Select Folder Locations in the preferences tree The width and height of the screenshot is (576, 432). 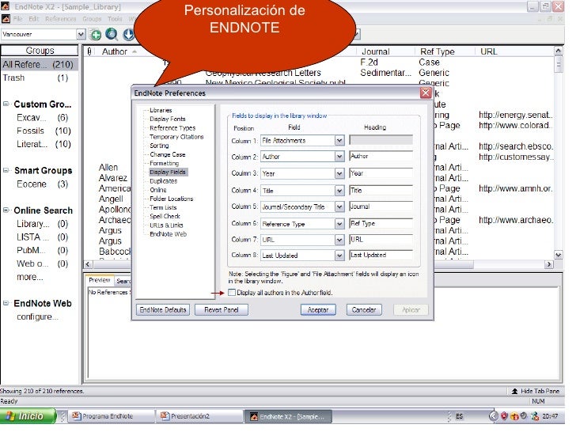click(x=171, y=199)
